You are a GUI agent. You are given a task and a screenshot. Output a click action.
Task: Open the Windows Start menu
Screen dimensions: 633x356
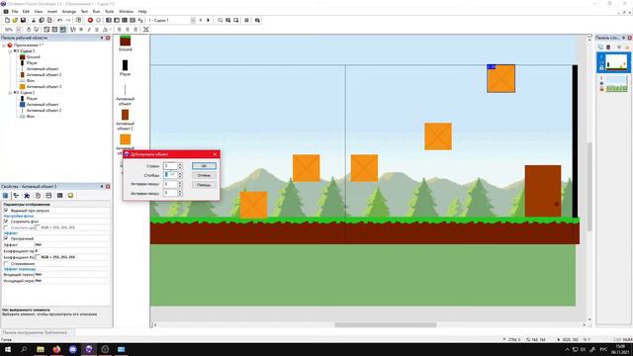[8, 349]
